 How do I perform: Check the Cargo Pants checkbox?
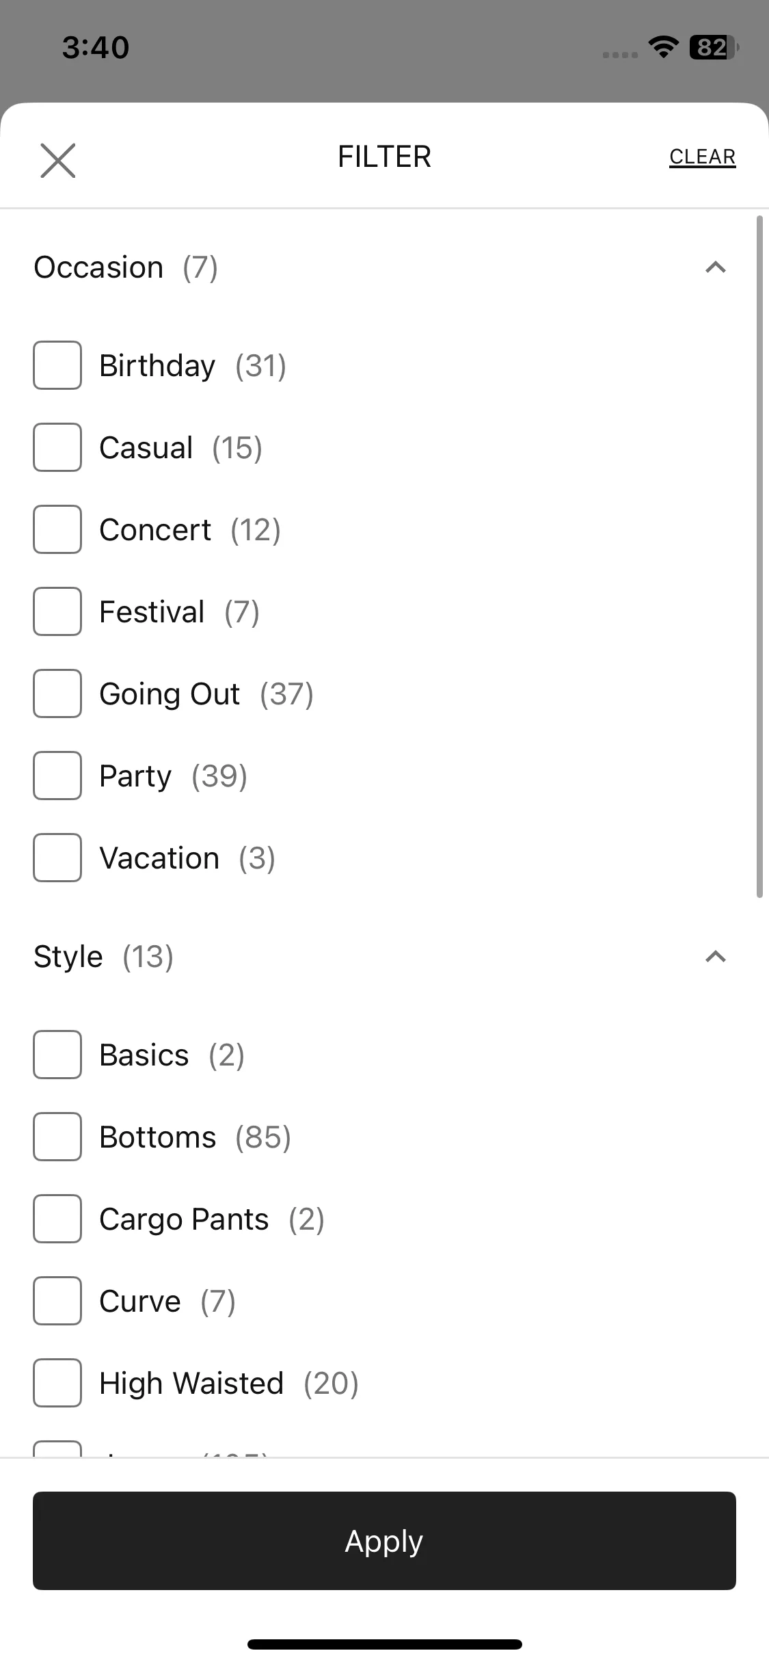(x=57, y=1219)
